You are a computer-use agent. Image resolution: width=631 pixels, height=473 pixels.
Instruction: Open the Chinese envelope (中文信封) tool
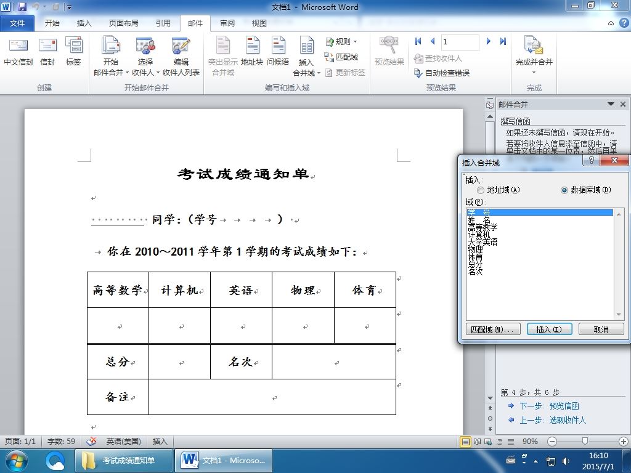18,52
